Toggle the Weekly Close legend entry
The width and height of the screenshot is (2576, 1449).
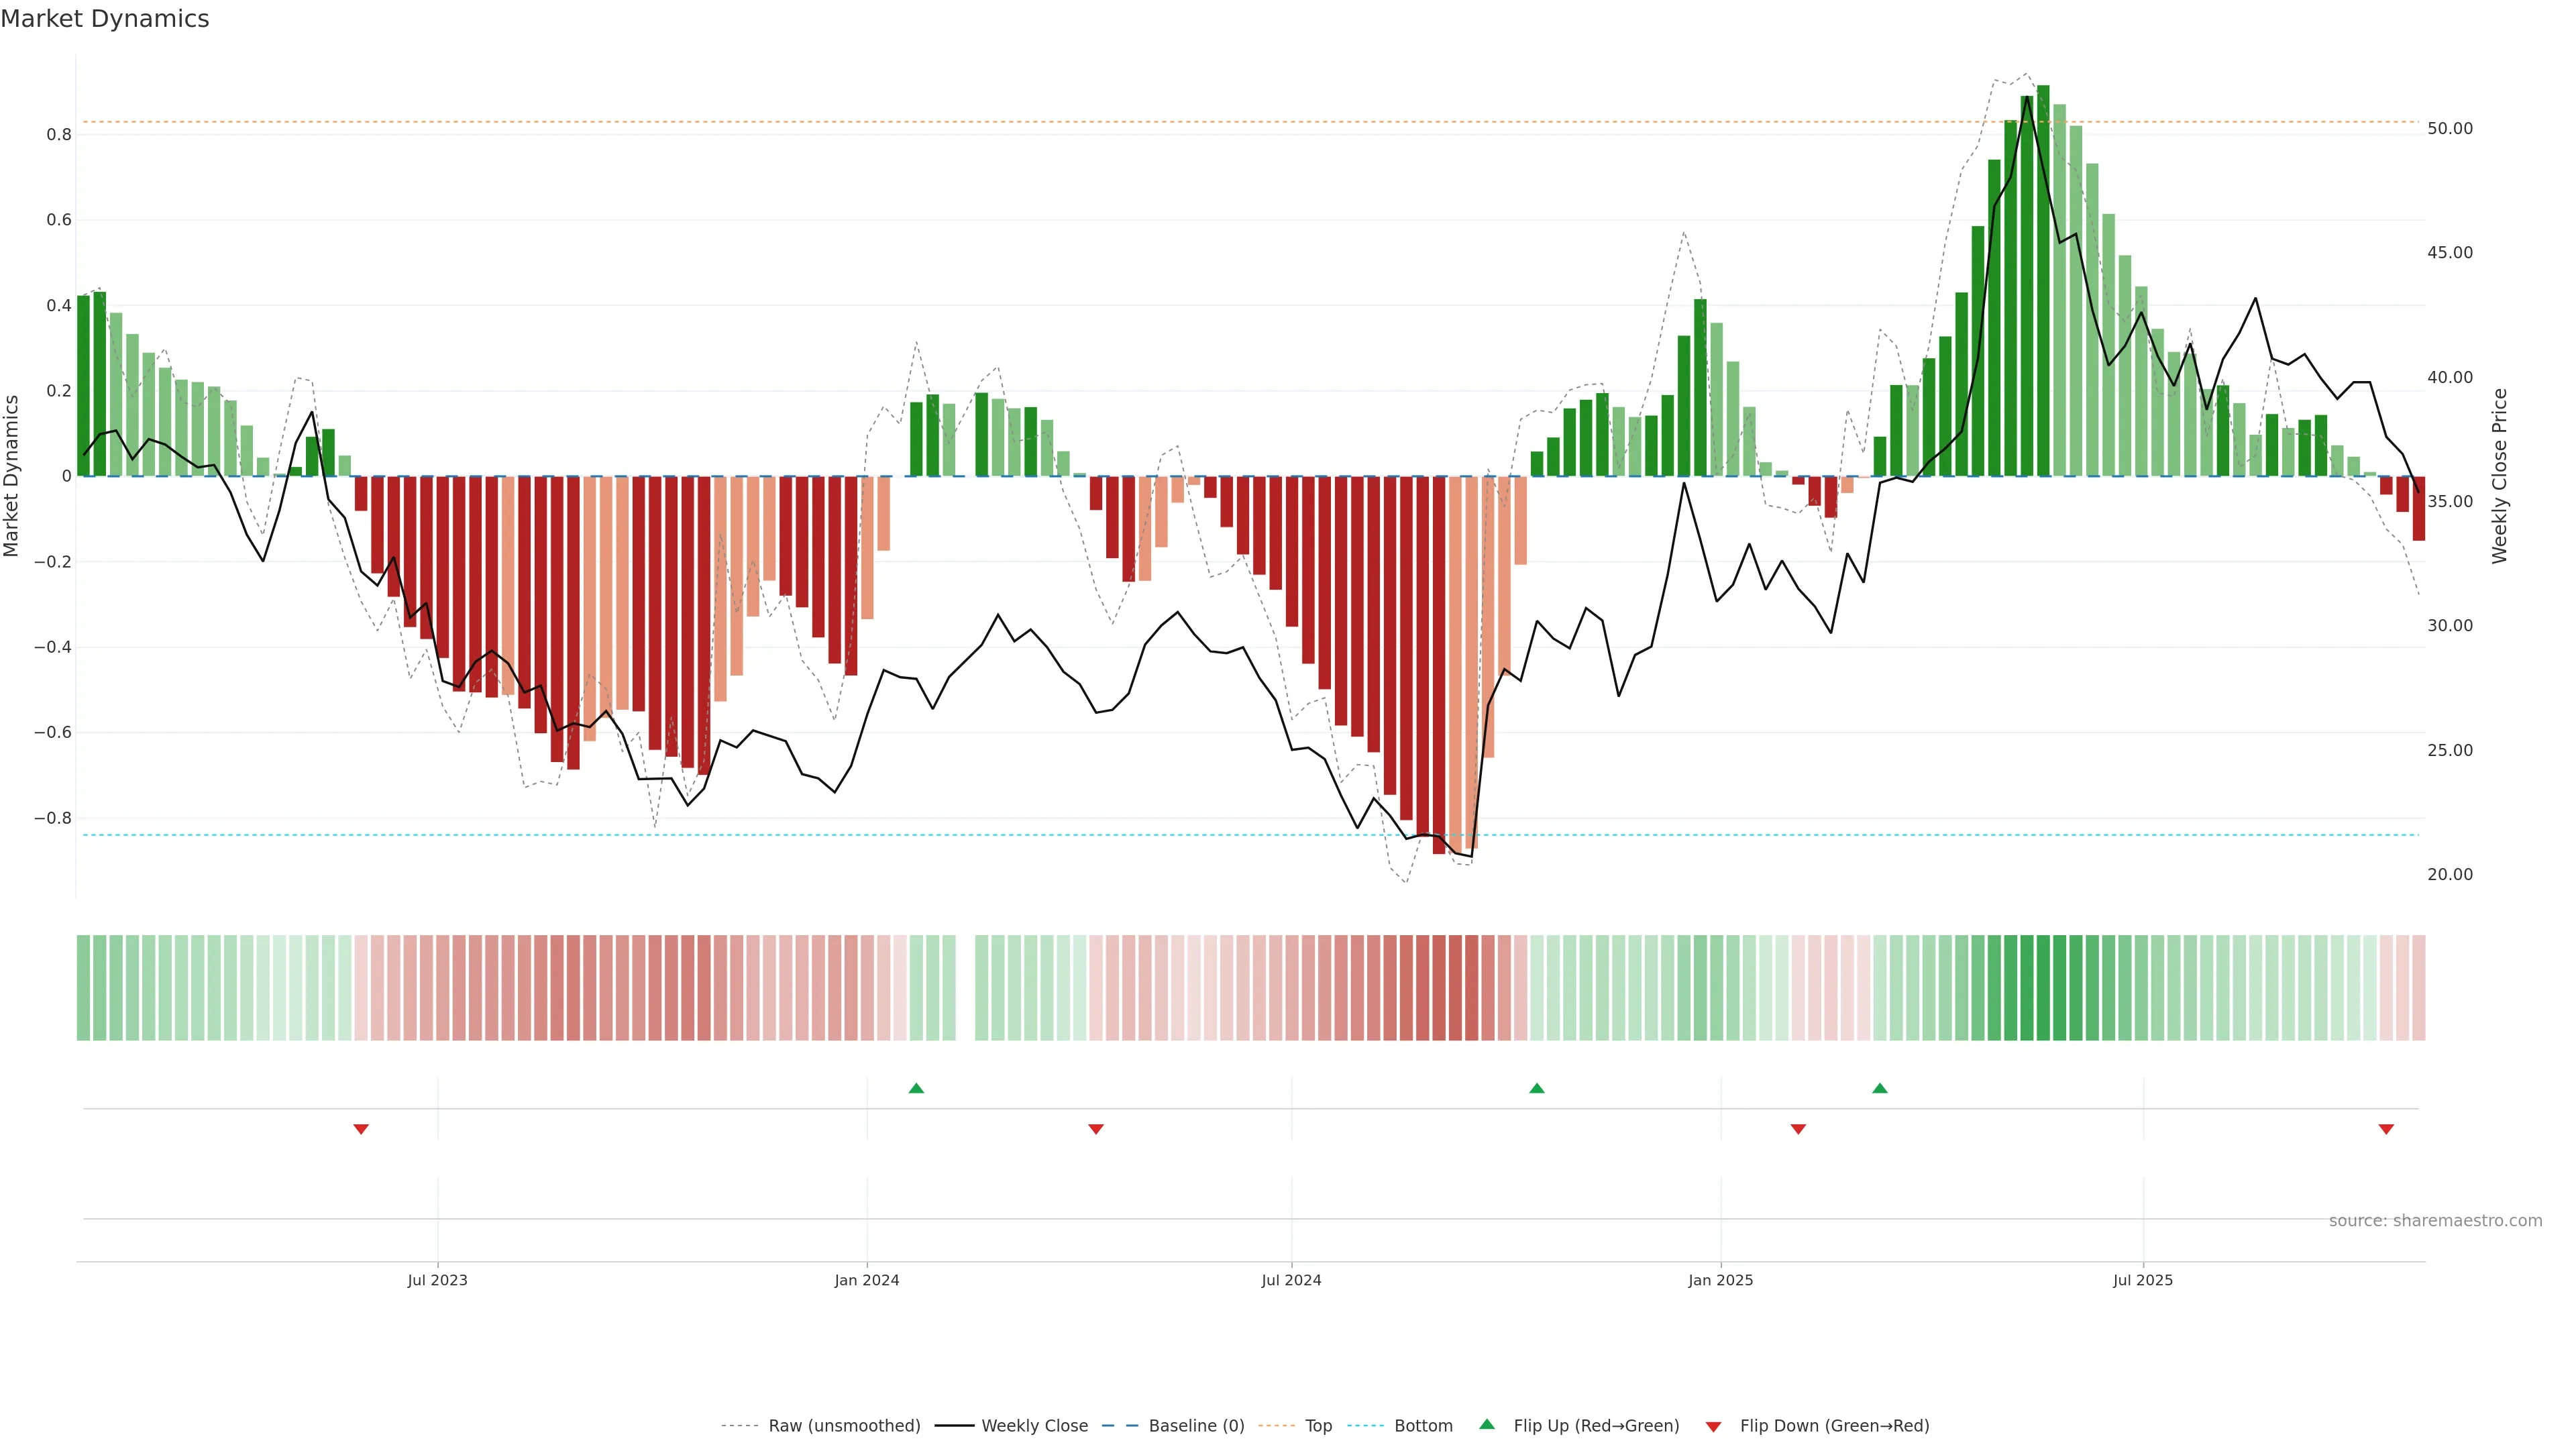pos(1034,1426)
